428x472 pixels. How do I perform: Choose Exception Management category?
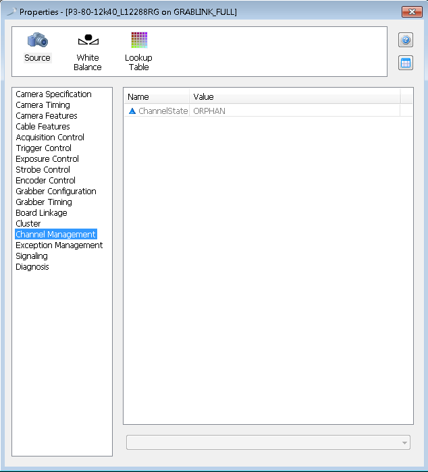click(x=59, y=245)
